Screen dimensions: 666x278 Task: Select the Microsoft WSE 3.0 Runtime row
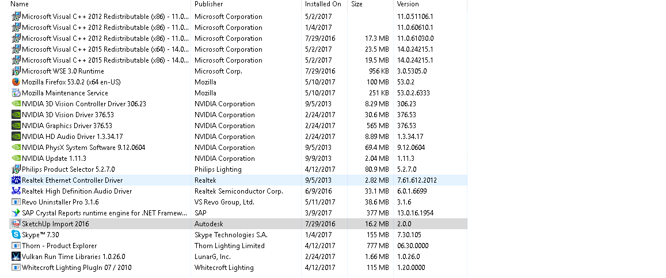(238, 71)
